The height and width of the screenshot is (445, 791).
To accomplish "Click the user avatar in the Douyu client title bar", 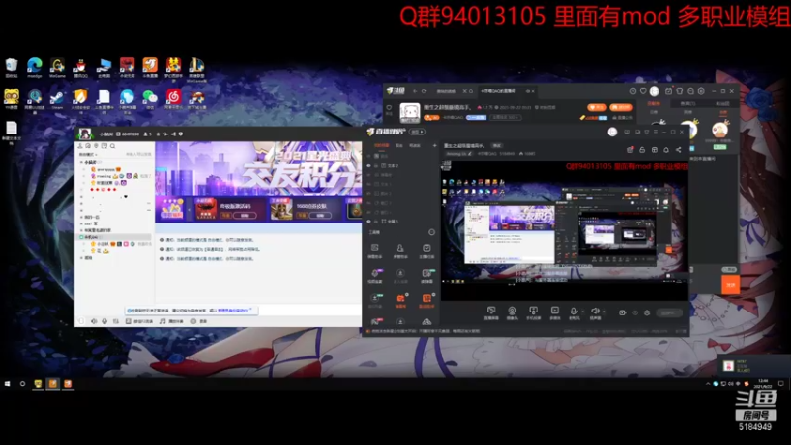I will (x=655, y=91).
